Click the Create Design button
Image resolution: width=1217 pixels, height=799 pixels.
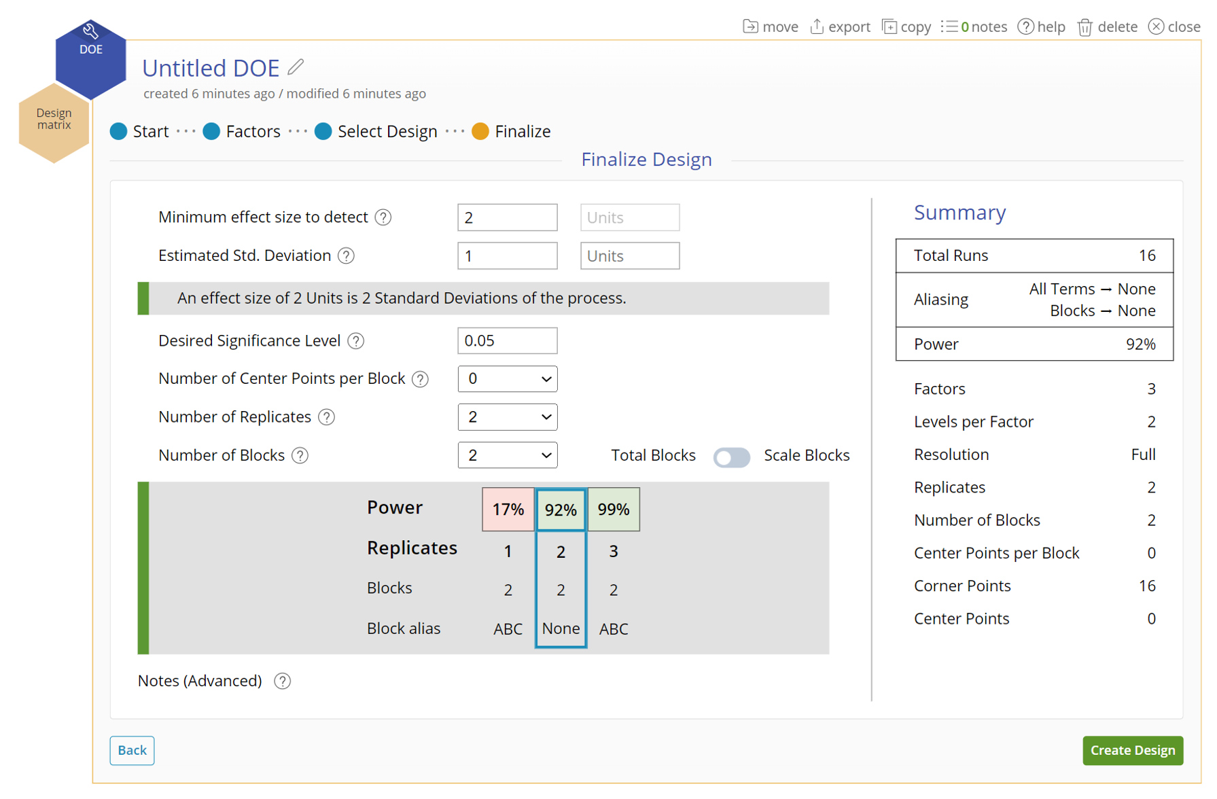pos(1132,750)
